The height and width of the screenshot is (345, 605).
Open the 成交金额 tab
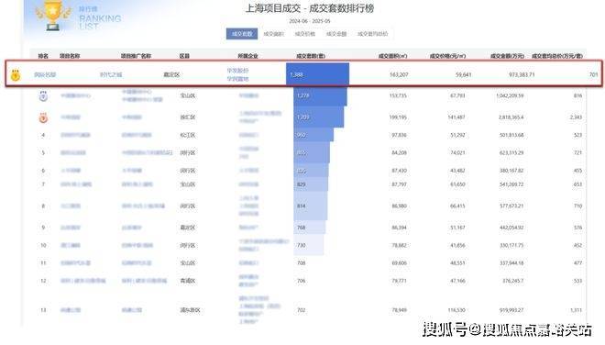[x=336, y=34]
